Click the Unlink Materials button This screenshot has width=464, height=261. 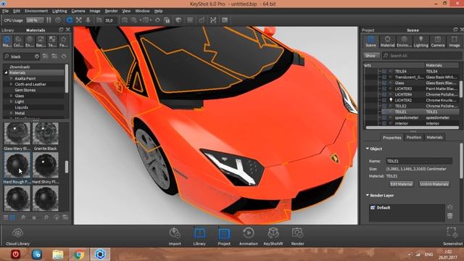pyautogui.click(x=434, y=183)
